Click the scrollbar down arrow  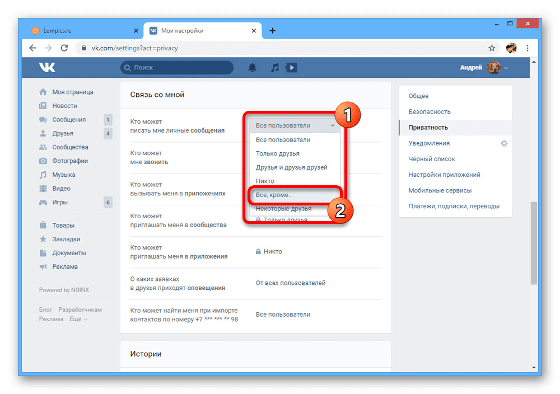click(534, 368)
